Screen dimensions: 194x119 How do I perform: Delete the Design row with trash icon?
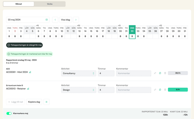point(165,90)
